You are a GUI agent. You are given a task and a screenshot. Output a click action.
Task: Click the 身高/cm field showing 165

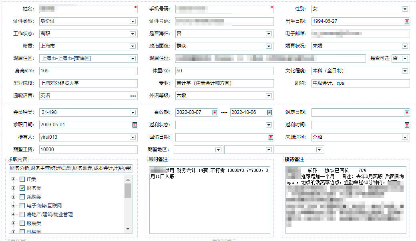click(x=88, y=71)
